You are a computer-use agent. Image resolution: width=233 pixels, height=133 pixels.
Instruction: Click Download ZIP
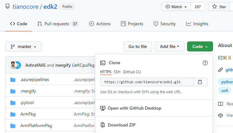tap(121, 125)
